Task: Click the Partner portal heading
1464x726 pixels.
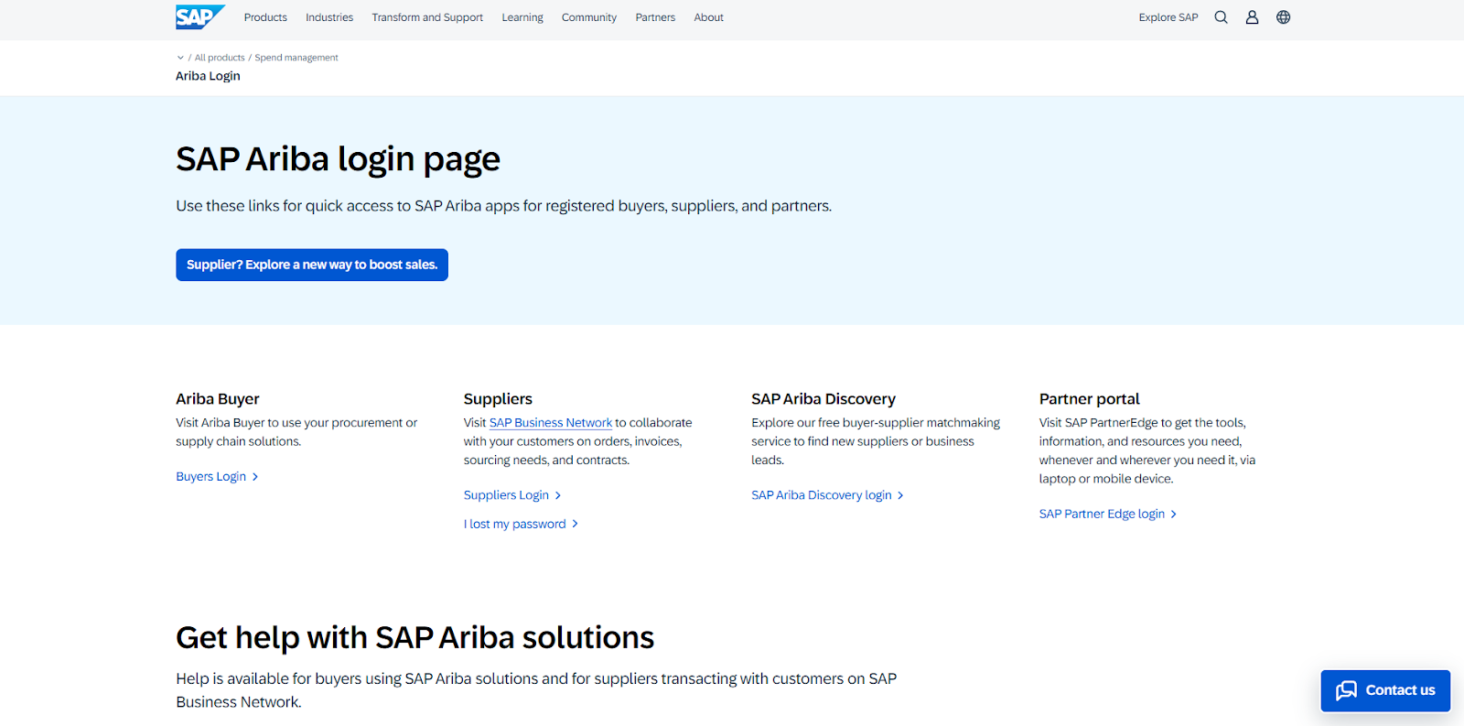Action: point(1090,399)
